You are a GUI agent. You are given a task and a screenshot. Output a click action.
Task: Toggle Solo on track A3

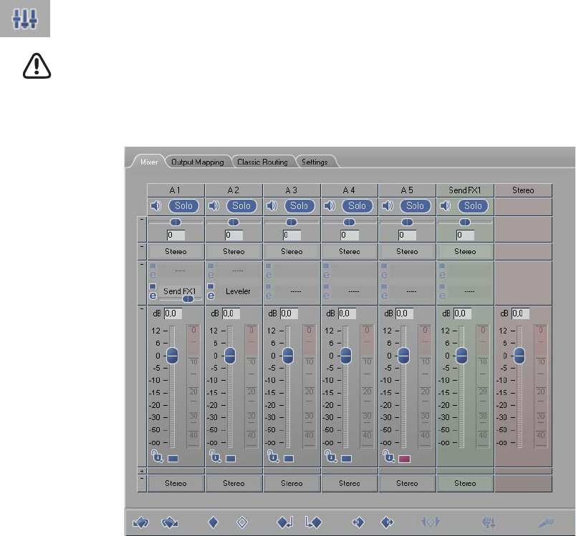pos(299,206)
